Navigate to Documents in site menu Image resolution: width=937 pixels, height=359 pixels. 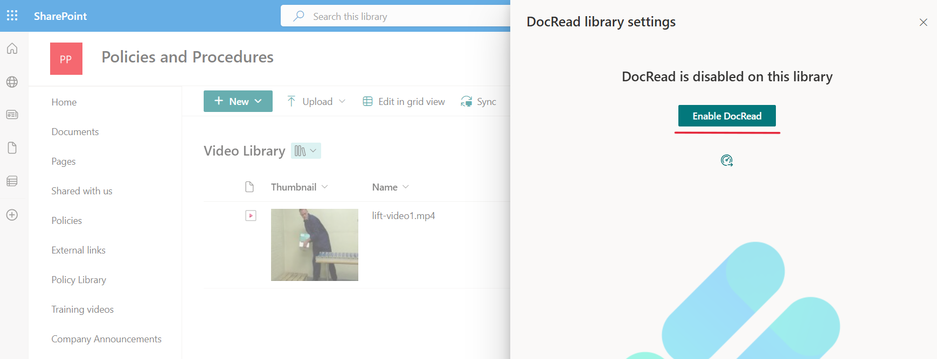coord(75,132)
